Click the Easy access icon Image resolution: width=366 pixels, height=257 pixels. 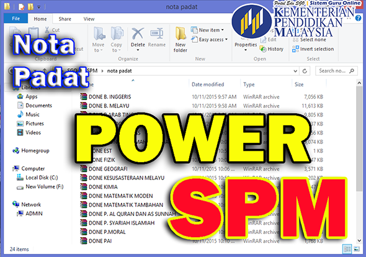[194, 40]
